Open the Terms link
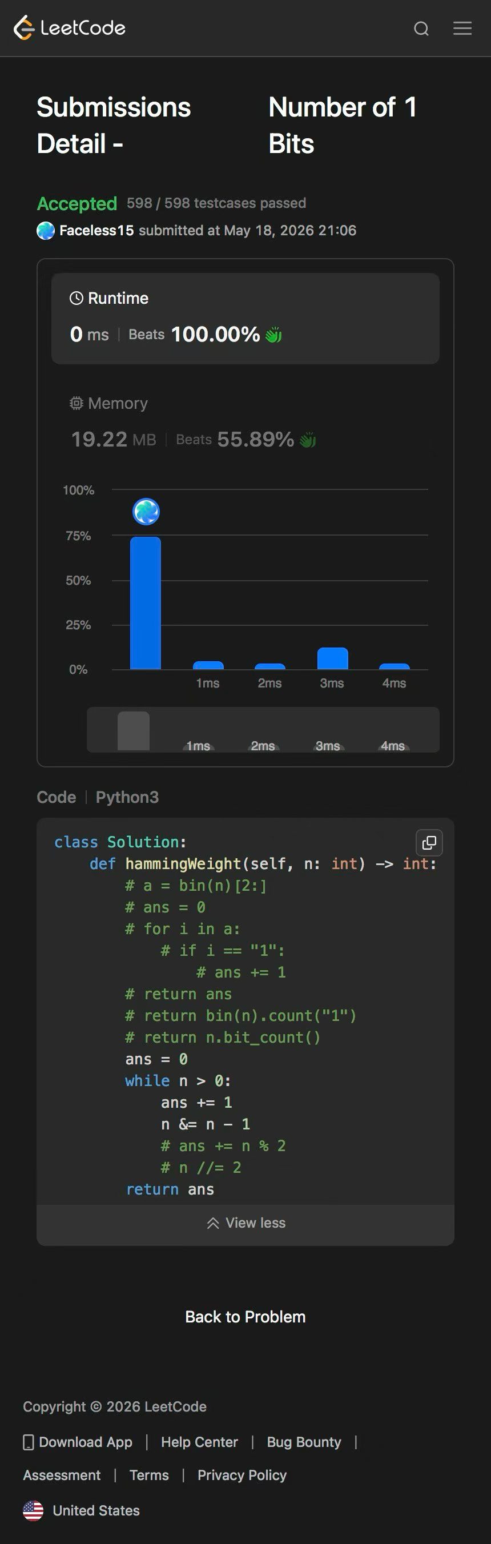 (149, 1475)
